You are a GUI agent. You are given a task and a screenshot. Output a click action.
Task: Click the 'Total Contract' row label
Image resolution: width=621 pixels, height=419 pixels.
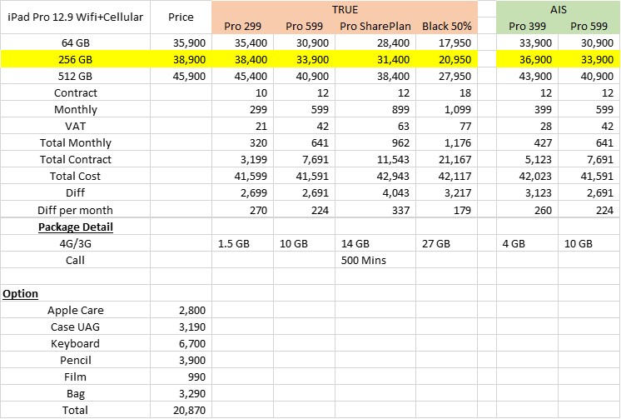pos(75,159)
